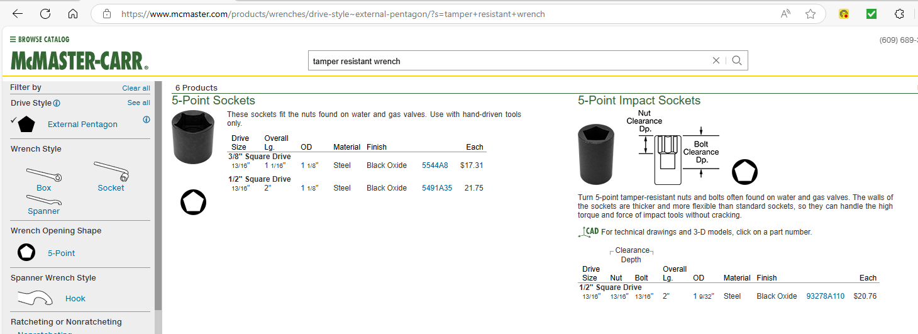Click the $20.76 price
This screenshot has height=334, width=918.
click(865, 296)
